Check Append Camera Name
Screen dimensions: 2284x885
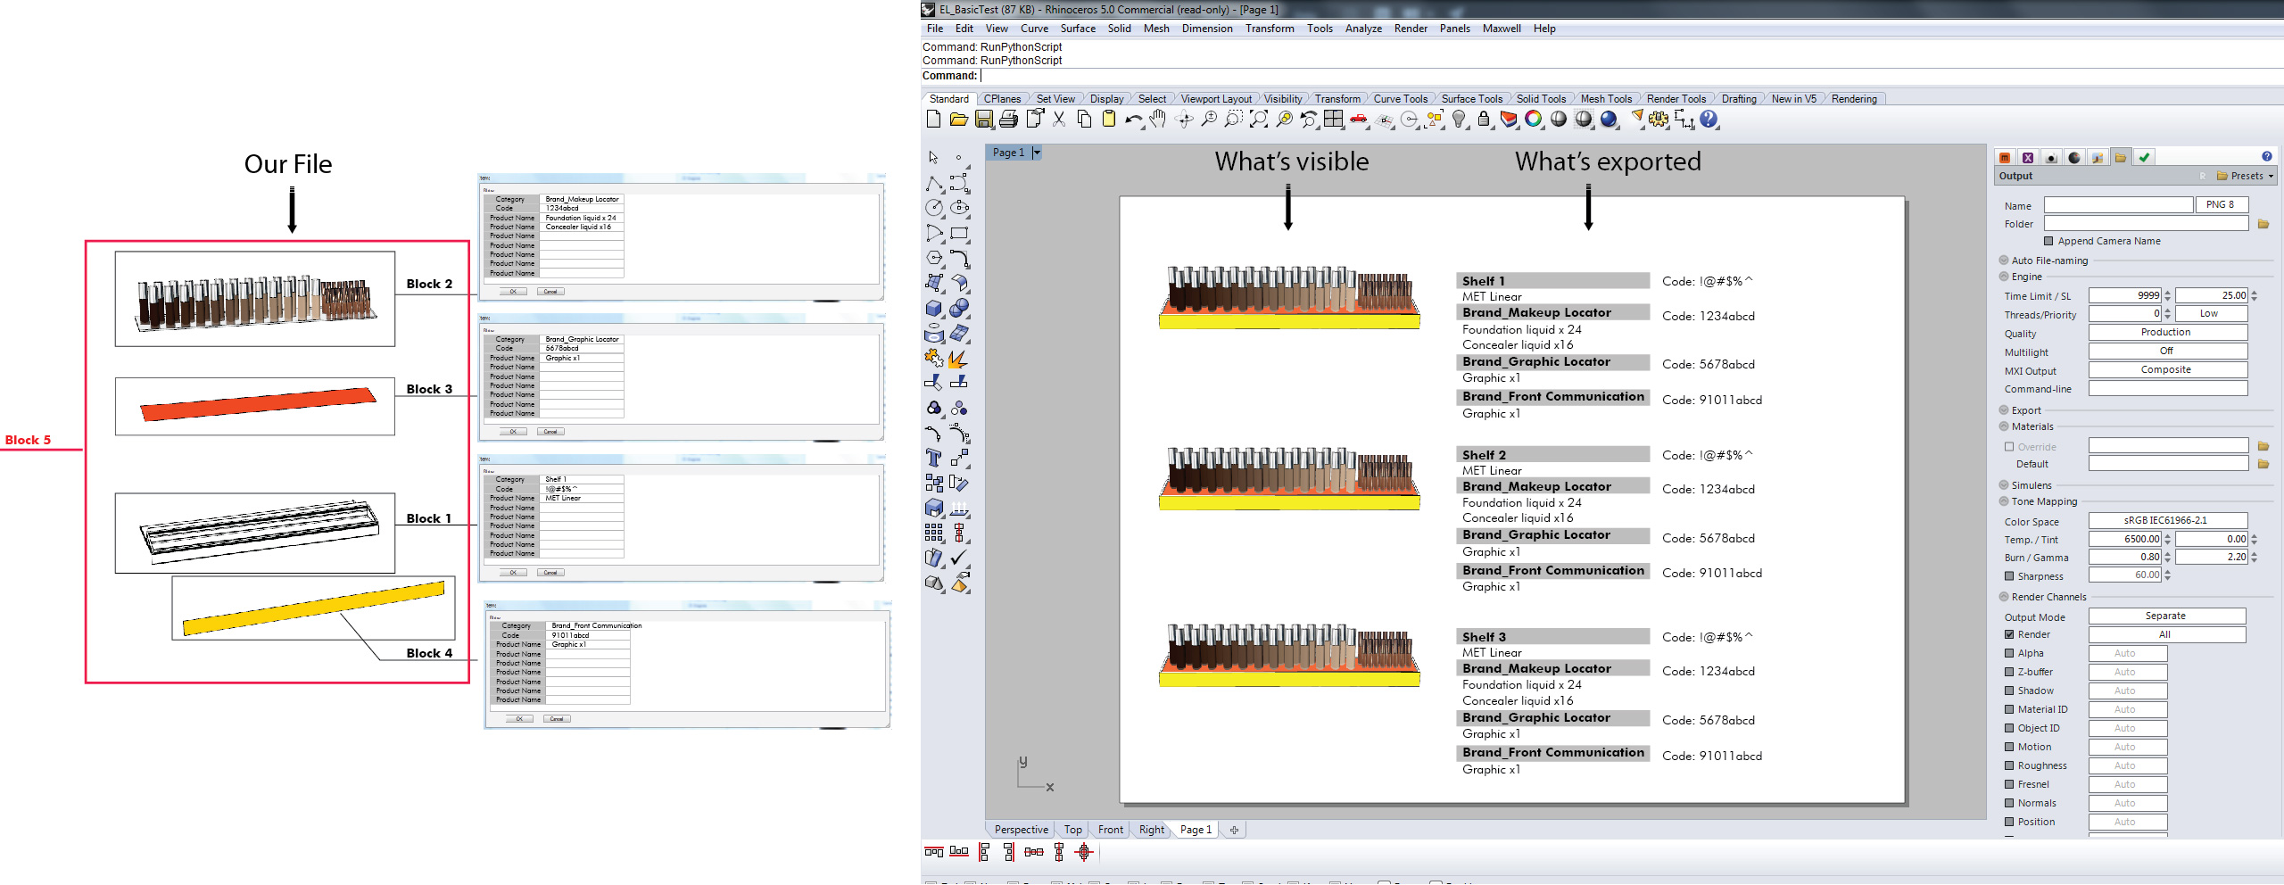2049,241
